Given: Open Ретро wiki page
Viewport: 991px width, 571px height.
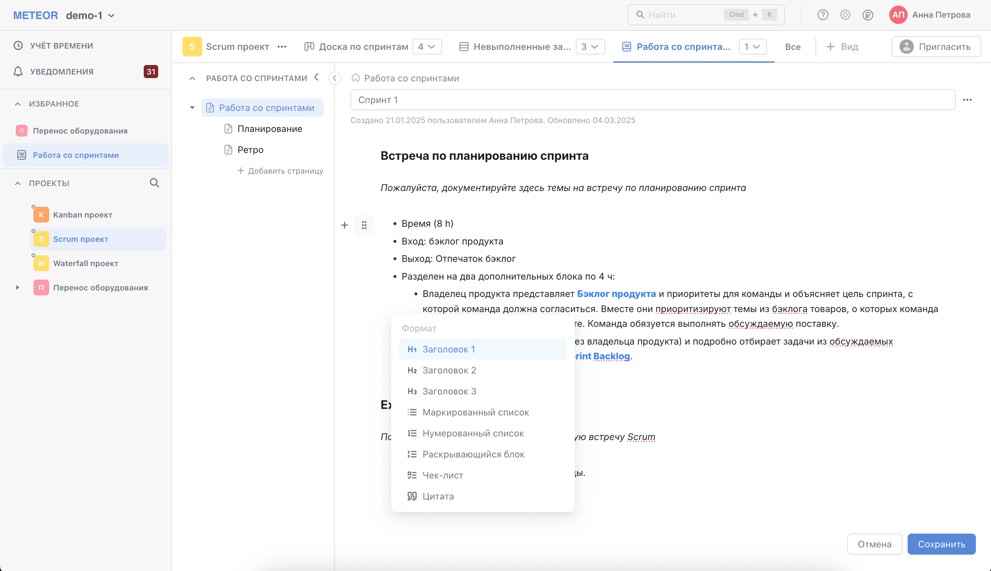Looking at the screenshot, I should (x=250, y=149).
